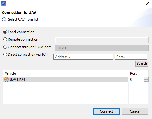
Task: Select the Local connection radio button
Action: click(5, 32)
